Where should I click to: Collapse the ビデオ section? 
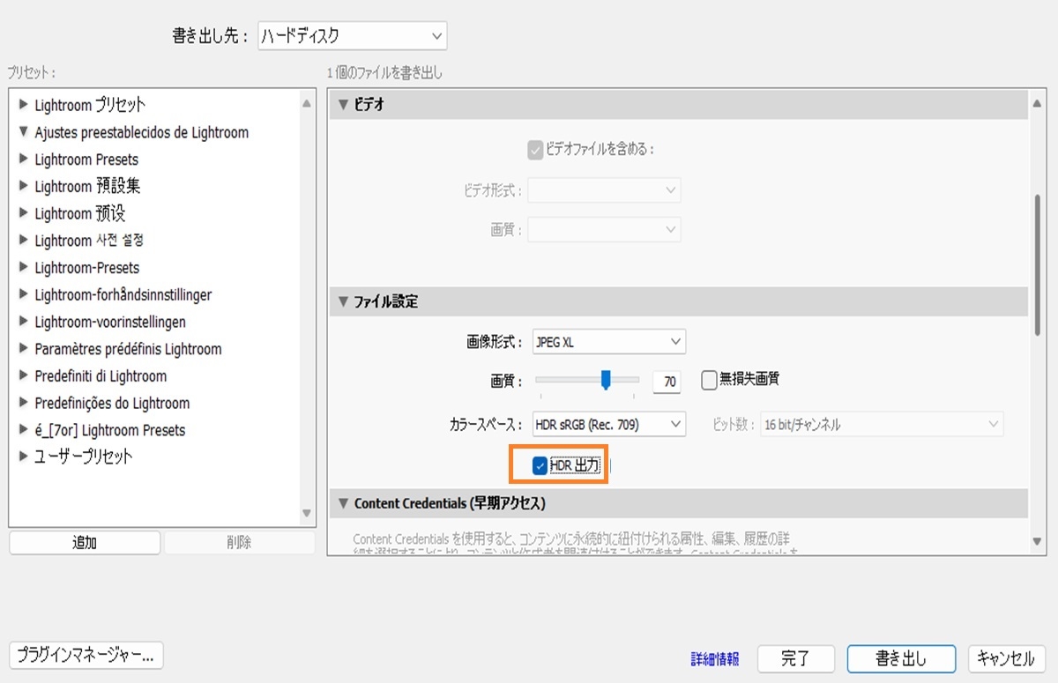click(x=343, y=103)
